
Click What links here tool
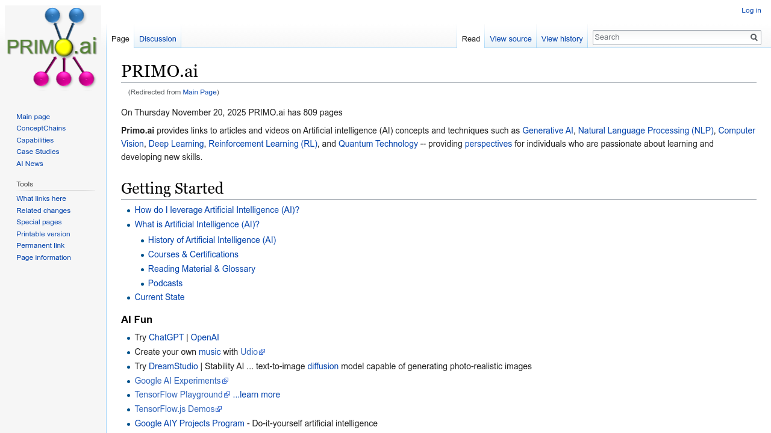coord(41,198)
